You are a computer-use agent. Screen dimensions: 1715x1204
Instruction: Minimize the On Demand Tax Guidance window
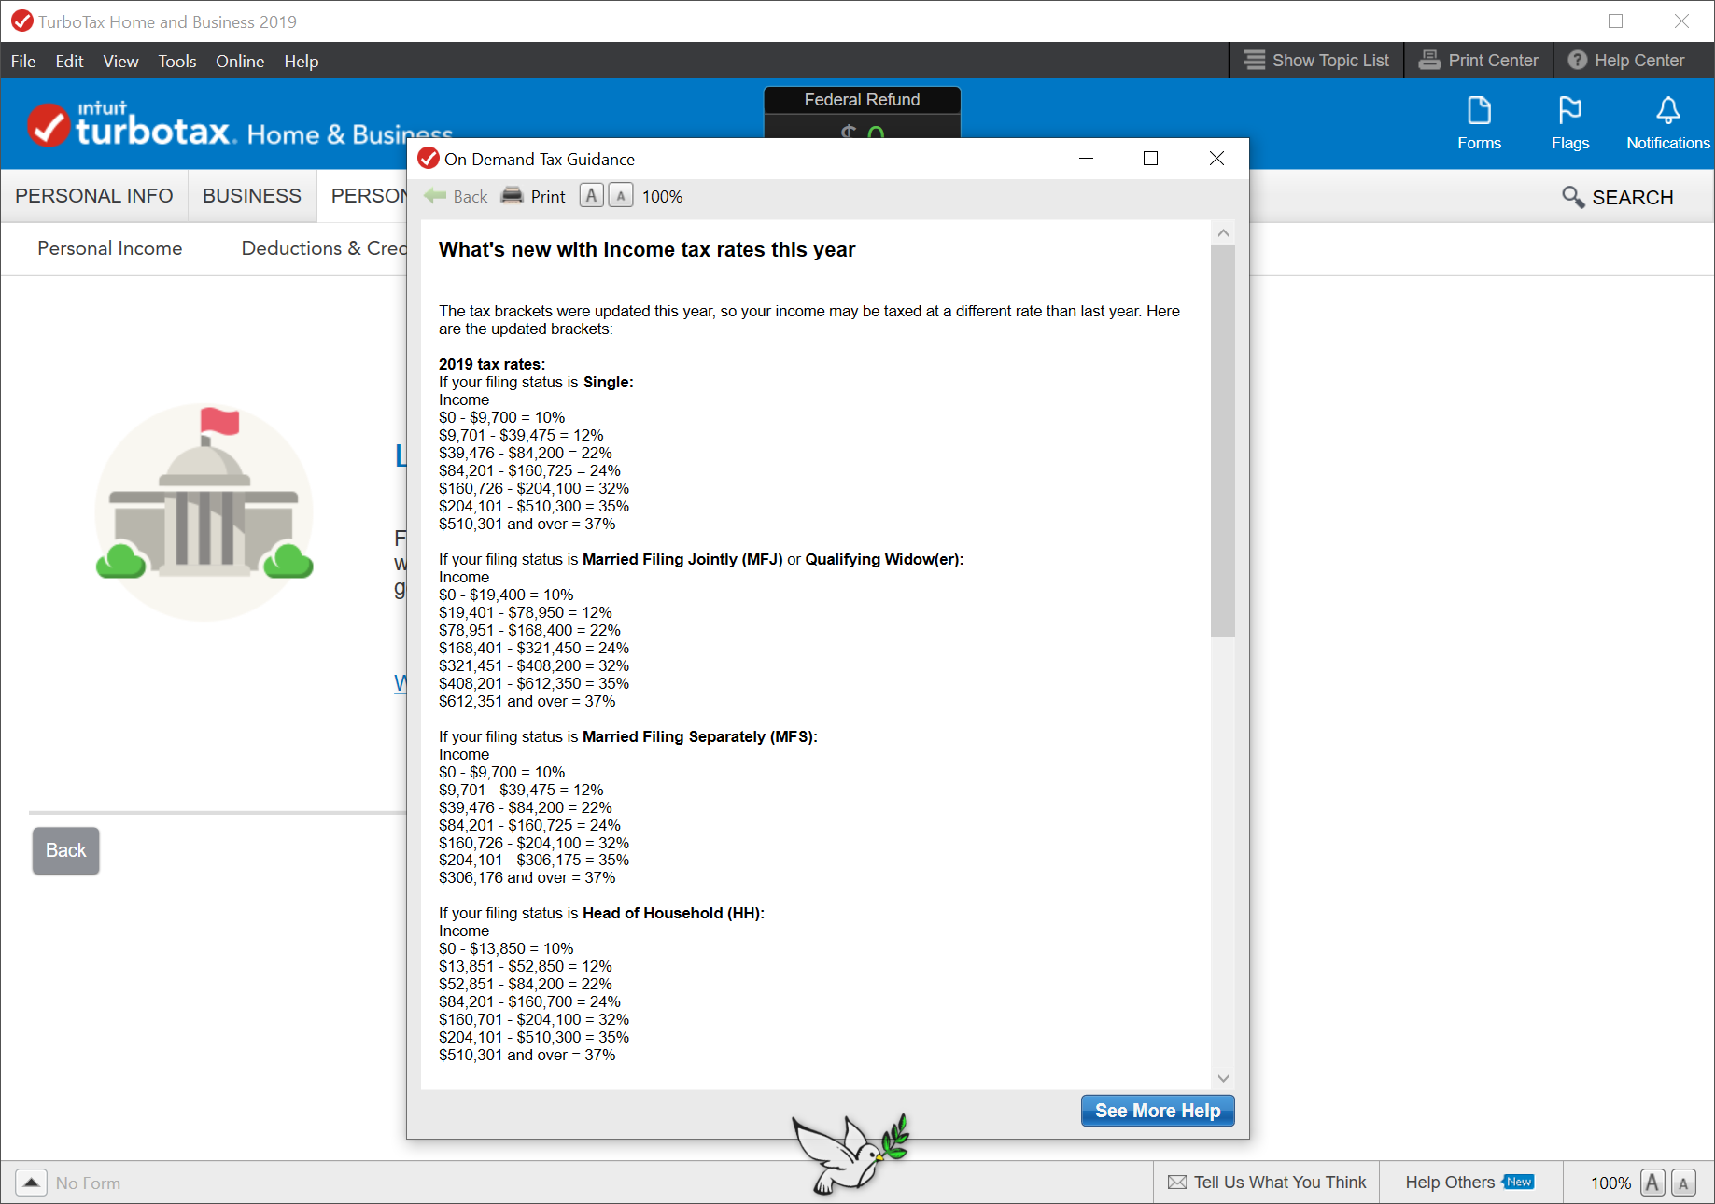(x=1086, y=159)
